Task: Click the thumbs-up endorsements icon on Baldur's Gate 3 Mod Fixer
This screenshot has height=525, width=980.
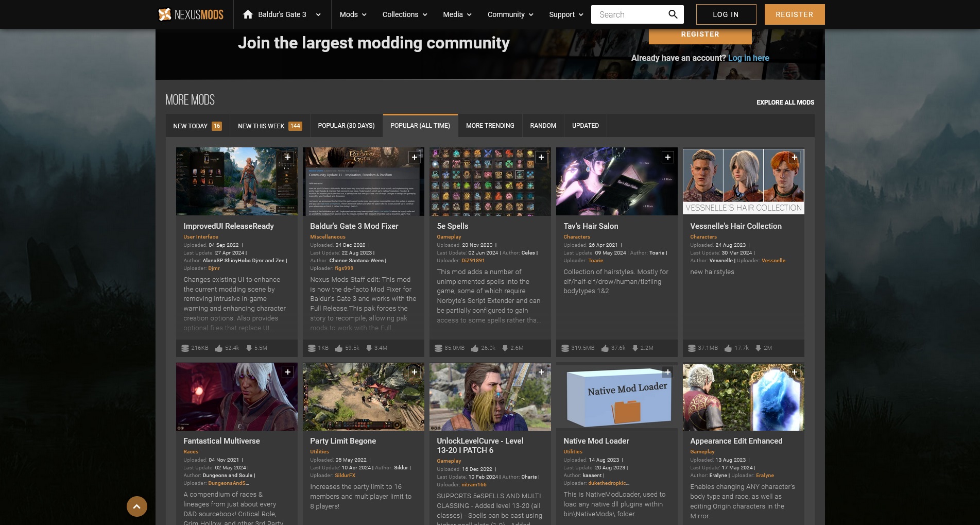Action: (339, 348)
